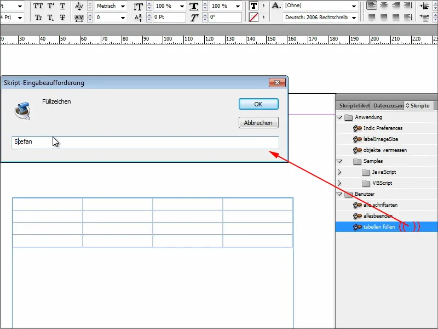Click the first line indent icon

click(x=424, y=18)
